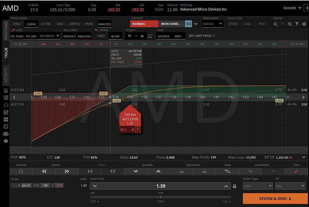Open the people follow icon in sidebar
309x207 pixels.
tap(6, 134)
